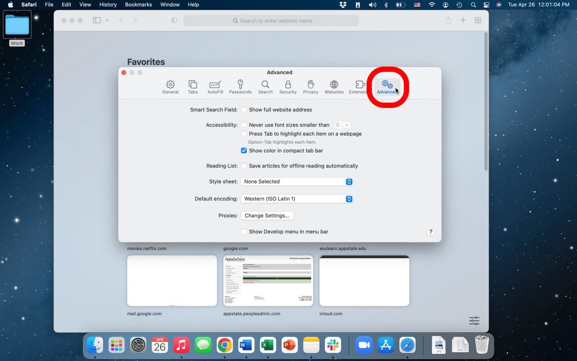Click the Wi-Fi menu bar icon
The image size is (577, 361).
(x=432, y=5)
